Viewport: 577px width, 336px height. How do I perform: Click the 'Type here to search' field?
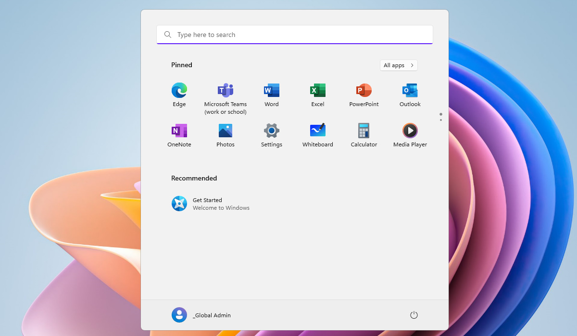pyautogui.click(x=295, y=35)
